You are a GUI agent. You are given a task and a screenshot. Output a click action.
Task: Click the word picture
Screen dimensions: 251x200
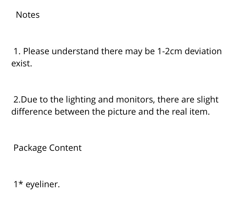pos(122,112)
